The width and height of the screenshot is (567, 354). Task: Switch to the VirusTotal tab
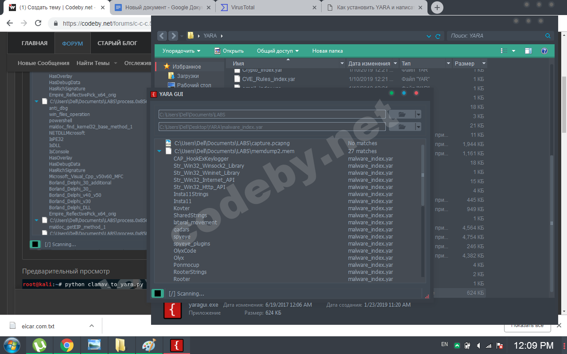pos(268,8)
